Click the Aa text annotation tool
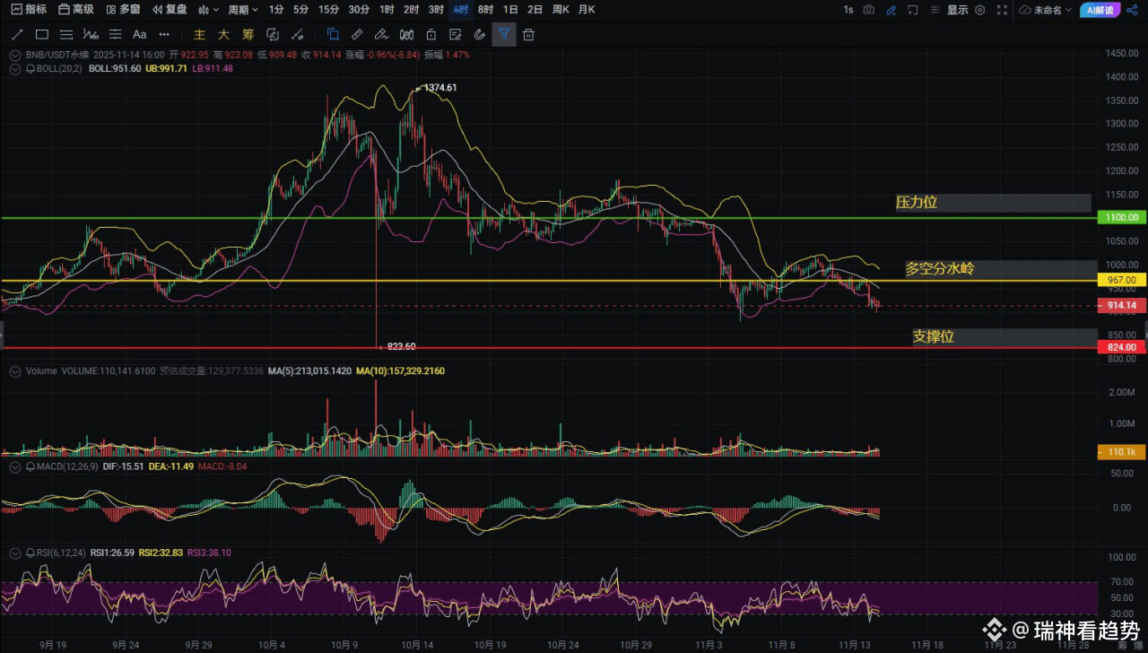The width and height of the screenshot is (1148, 653). tap(139, 35)
